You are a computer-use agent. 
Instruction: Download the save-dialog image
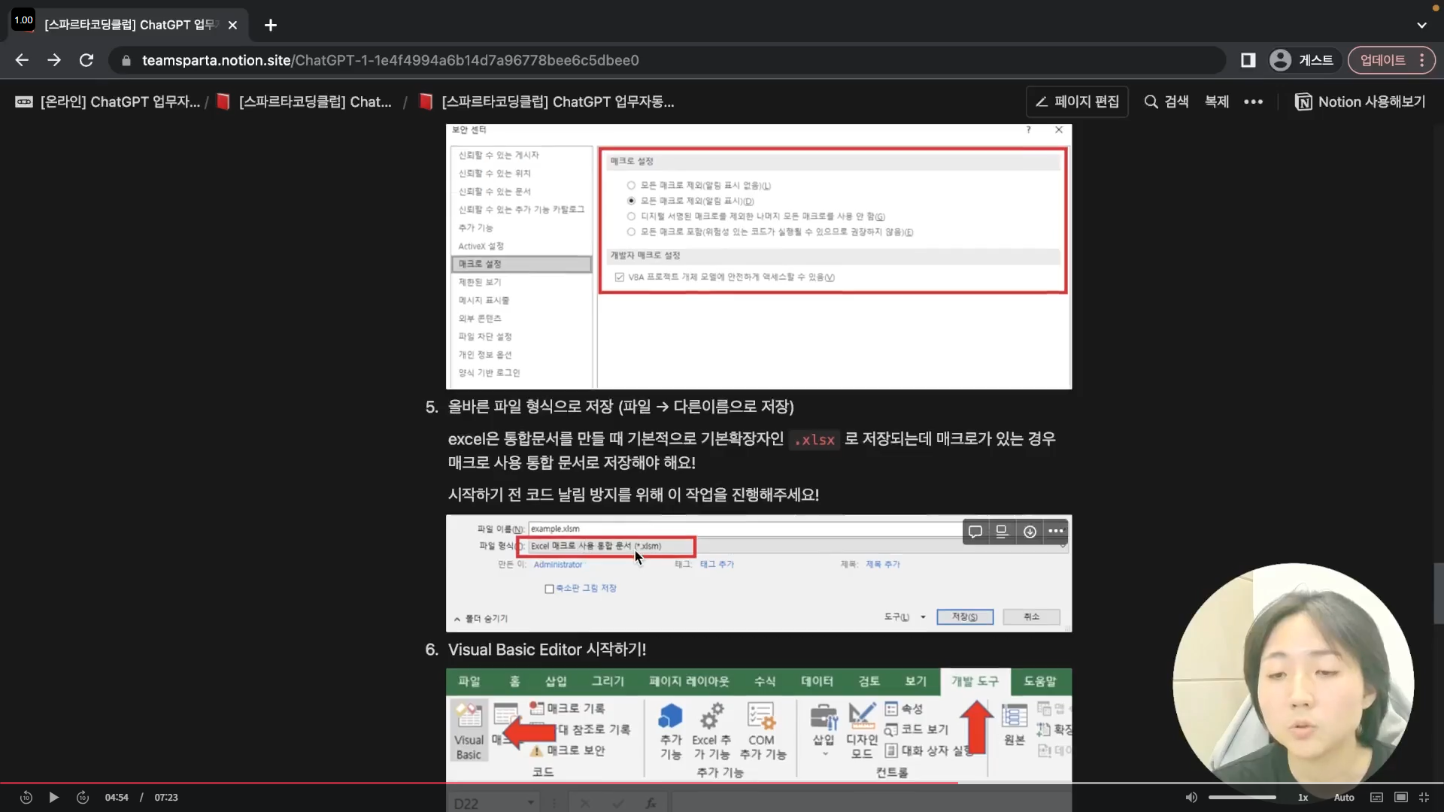point(1030,532)
